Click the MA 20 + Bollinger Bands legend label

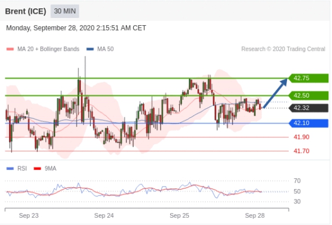[49, 49]
